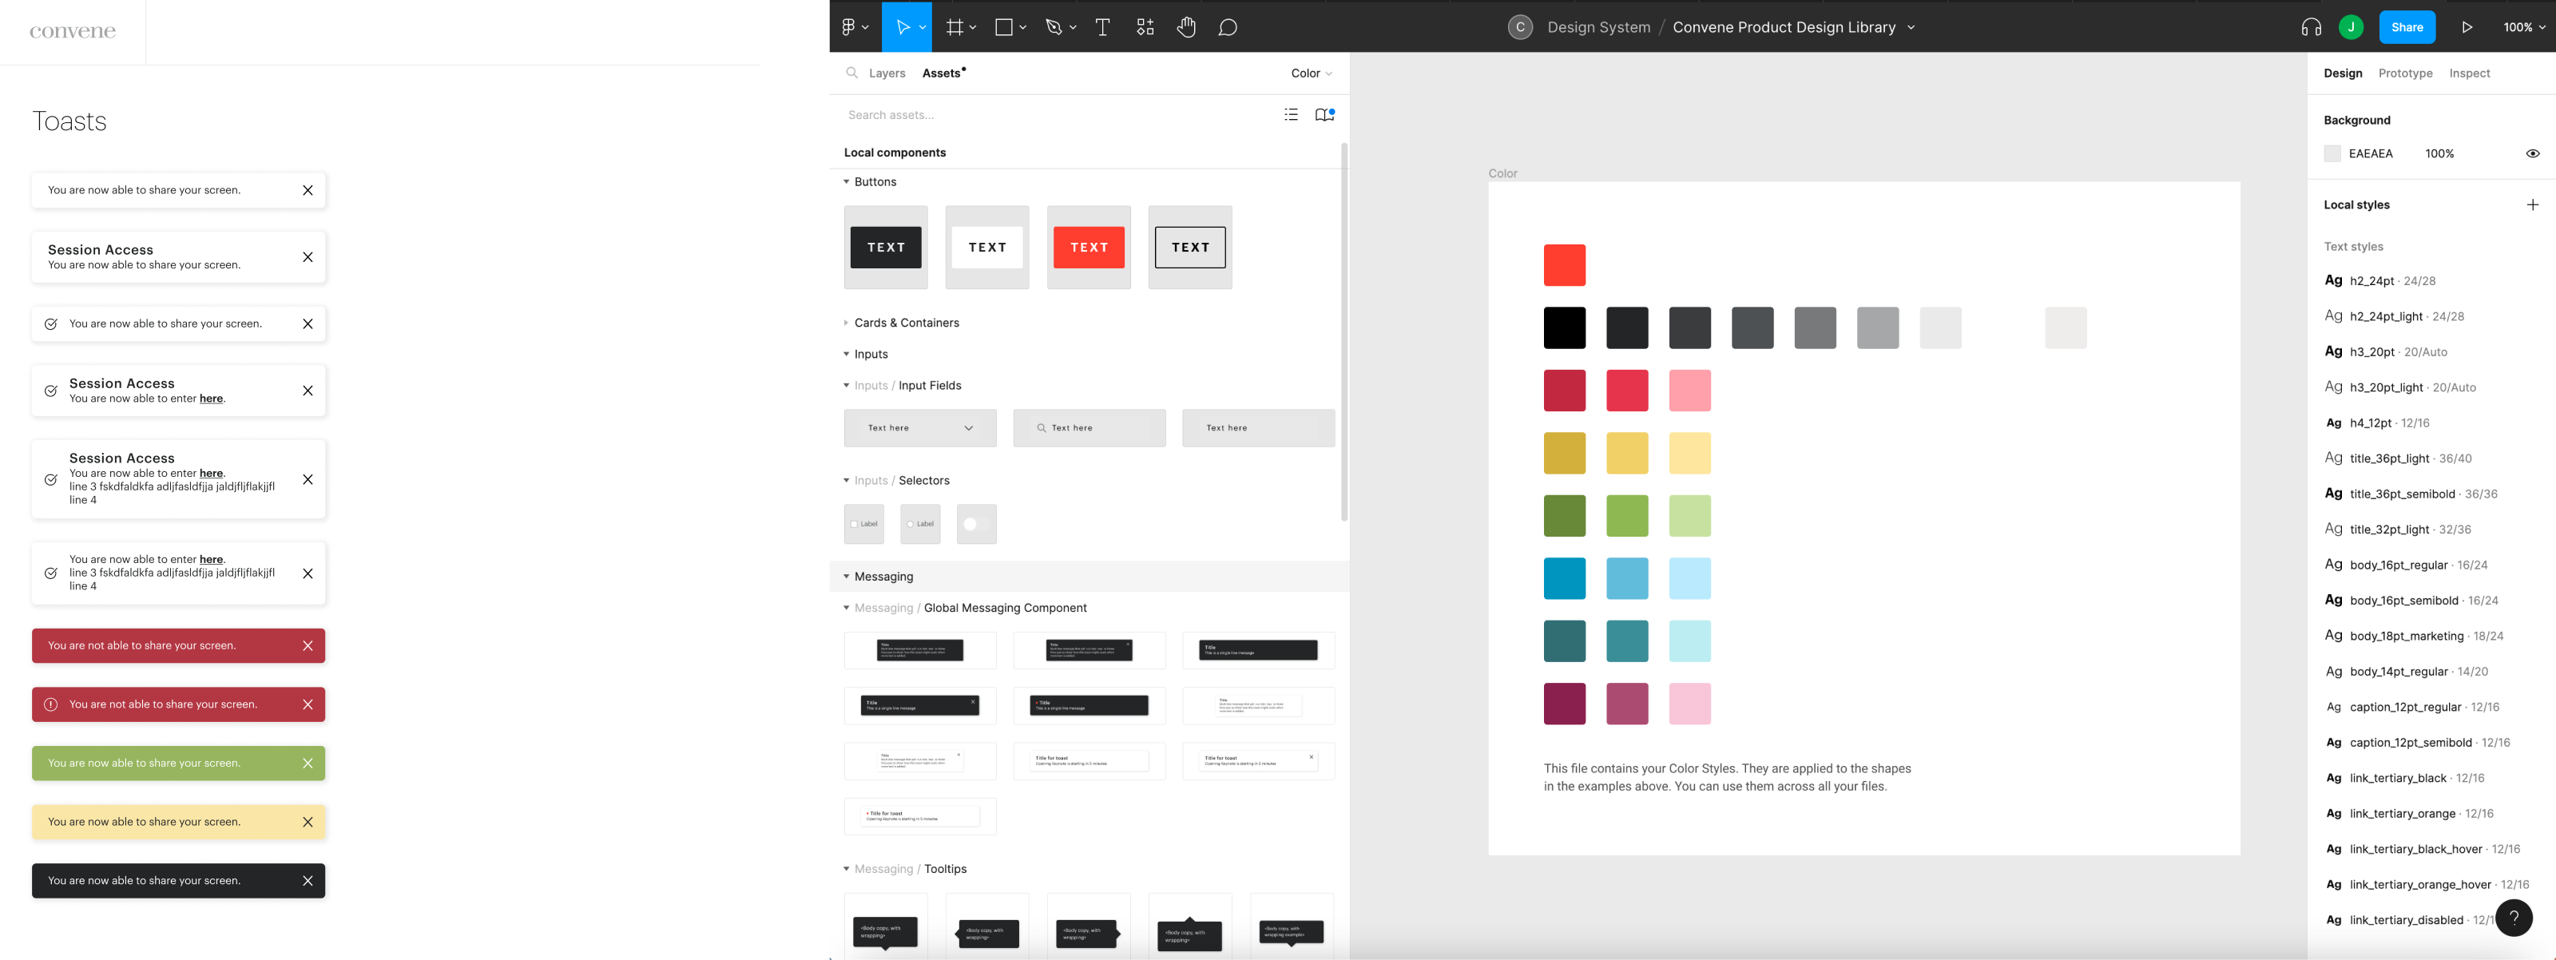Screen dimensions: 2556x960
Task: Close the first plain toast notification
Action: tap(308, 189)
